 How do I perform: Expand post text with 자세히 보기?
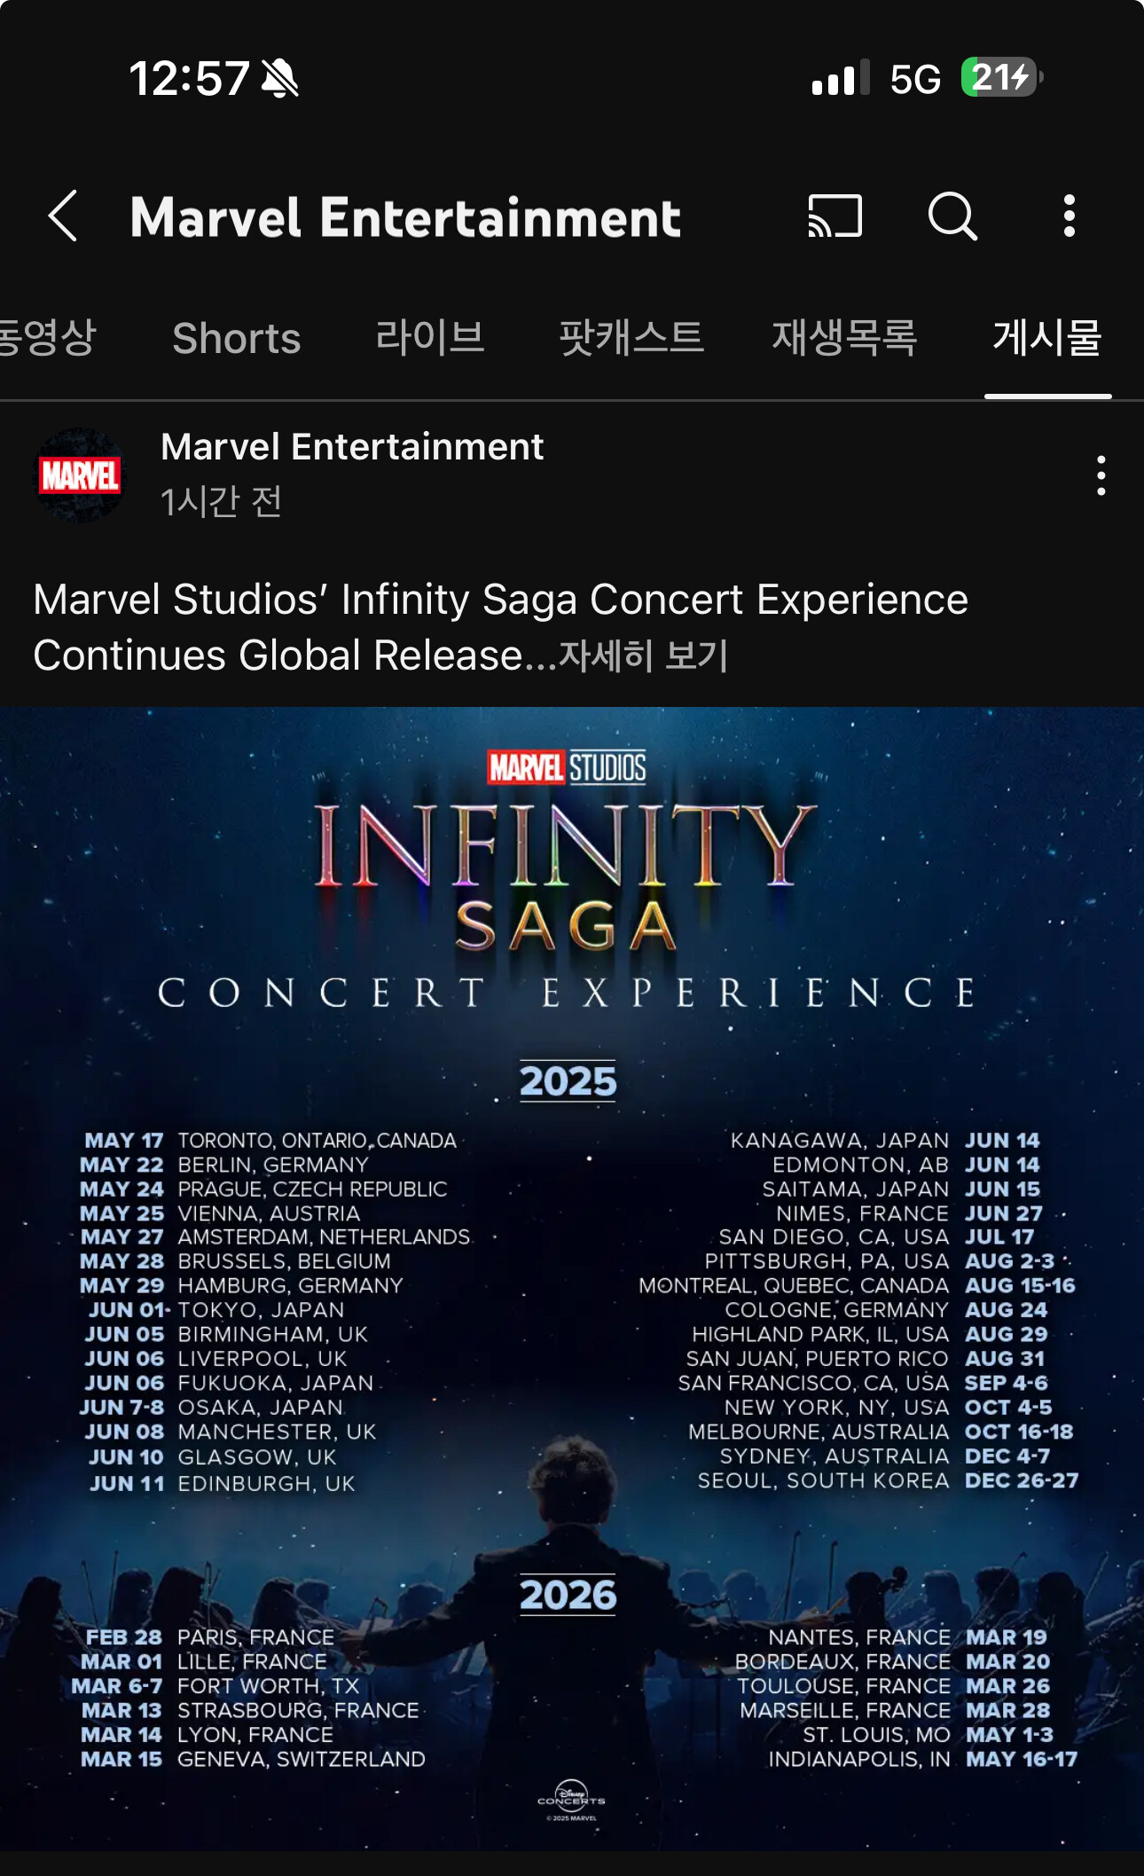pos(643,655)
